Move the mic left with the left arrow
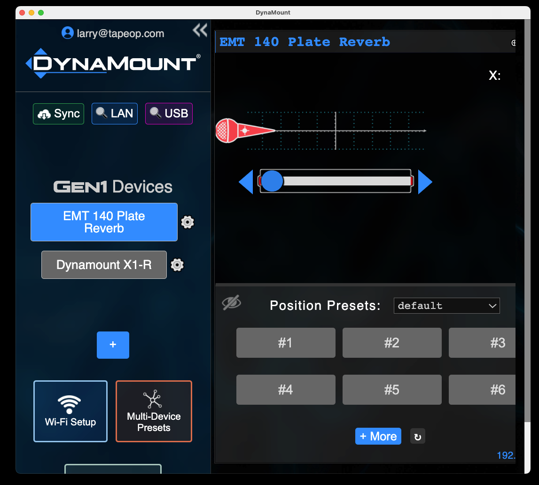 coord(246,182)
